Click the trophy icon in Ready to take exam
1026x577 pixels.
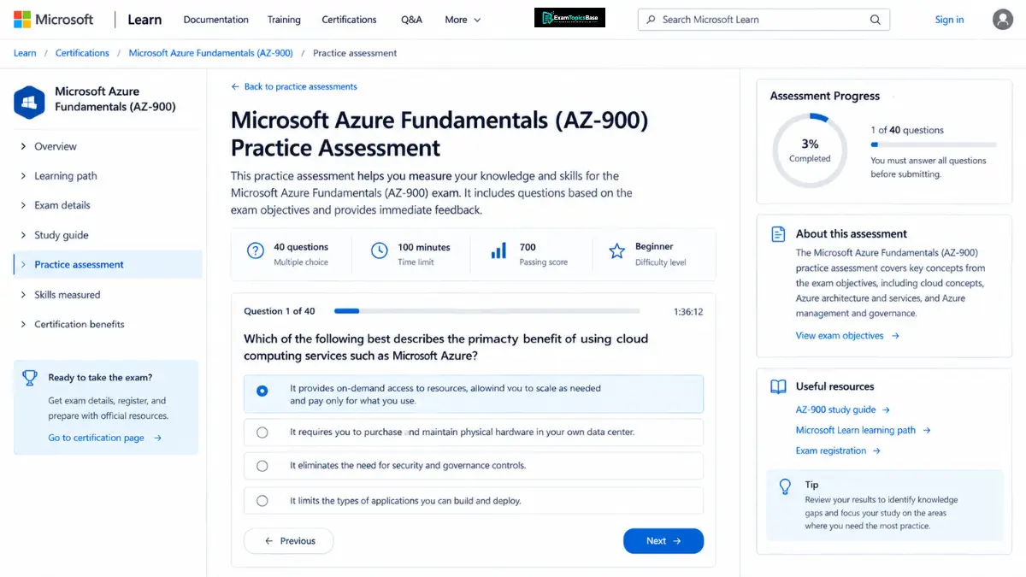point(30,377)
